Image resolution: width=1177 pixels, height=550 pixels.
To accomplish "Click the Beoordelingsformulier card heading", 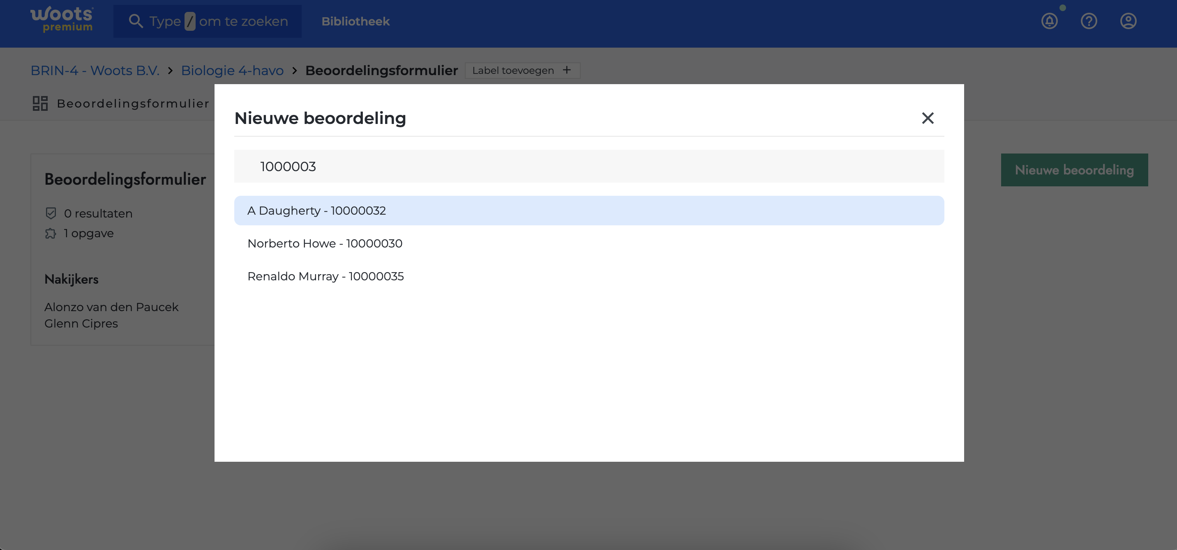I will coord(125,179).
